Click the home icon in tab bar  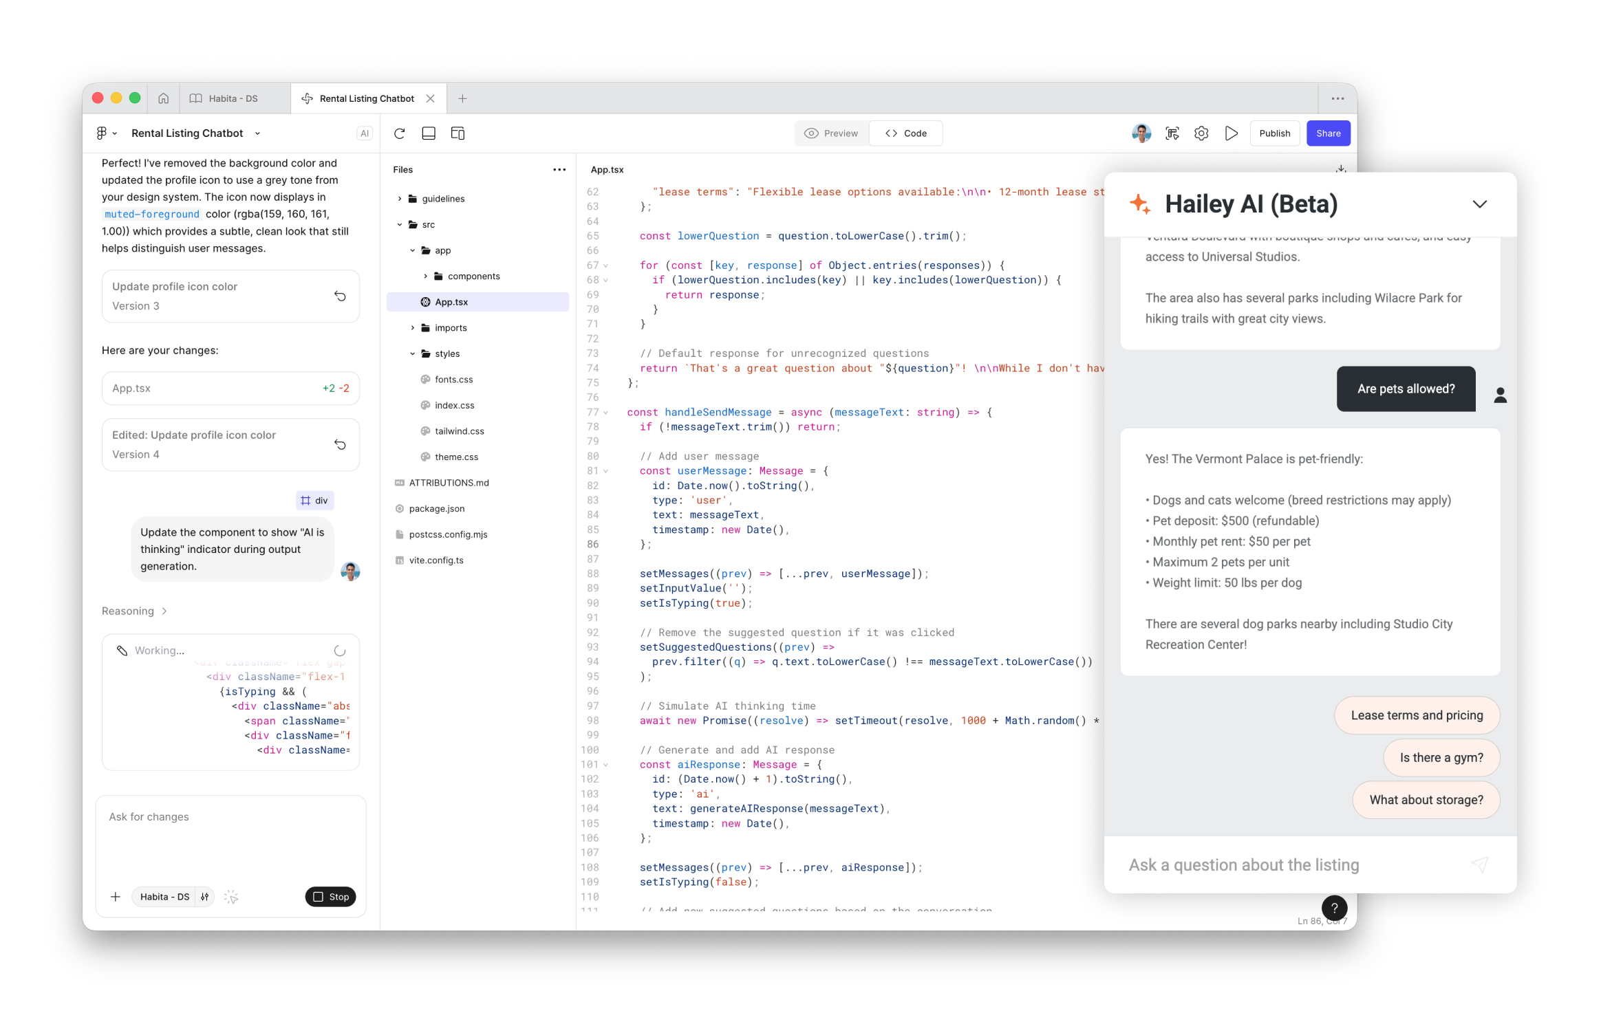click(163, 98)
